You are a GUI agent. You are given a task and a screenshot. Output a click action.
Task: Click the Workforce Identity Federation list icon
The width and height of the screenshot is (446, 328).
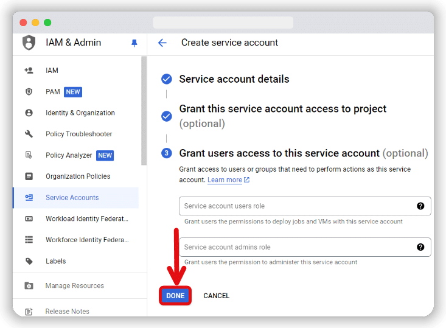(29, 240)
